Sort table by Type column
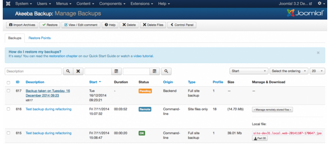The height and width of the screenshot is (144, 330). click(x=191, y=82)
